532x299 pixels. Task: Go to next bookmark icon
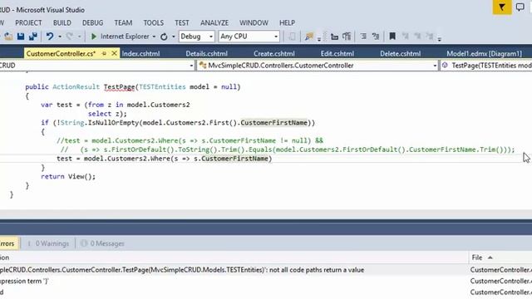coord(417,37)
